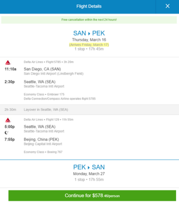179x203 pixels.
Task: Select the Flight Details header title
Action: point(89,6)
